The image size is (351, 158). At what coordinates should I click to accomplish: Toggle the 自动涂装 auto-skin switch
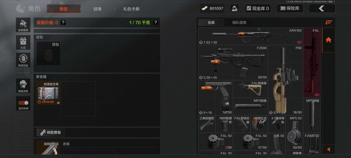(23, 103)
